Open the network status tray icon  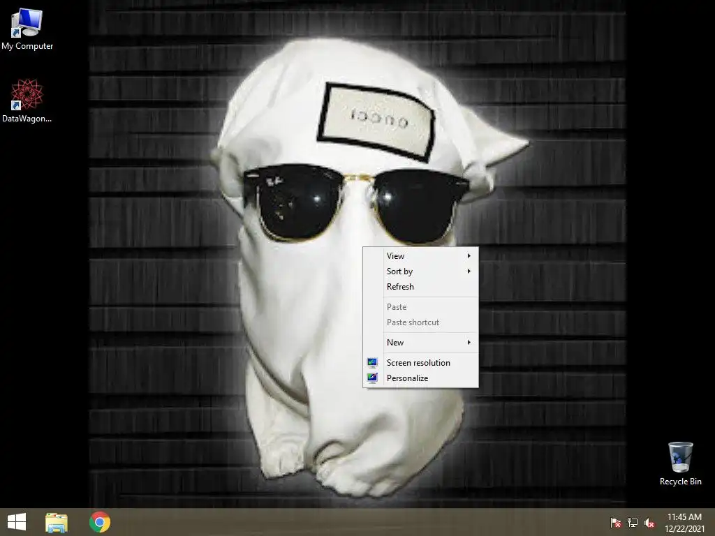633,523
